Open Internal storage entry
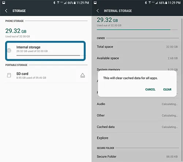The width and height of the screenshot is (183, 162). (x=45, y=51)
